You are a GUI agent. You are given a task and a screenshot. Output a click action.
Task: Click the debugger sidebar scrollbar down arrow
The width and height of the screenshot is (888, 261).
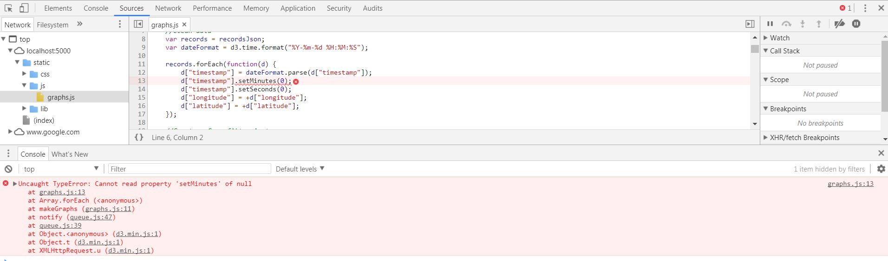click(x=884, y=139)
